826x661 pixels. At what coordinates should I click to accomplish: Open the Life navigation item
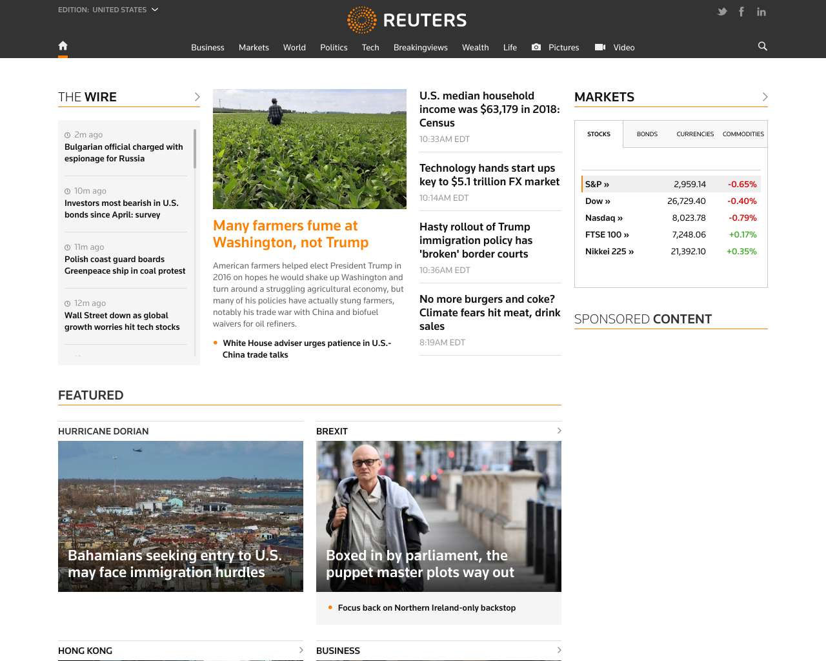[510, 48]
